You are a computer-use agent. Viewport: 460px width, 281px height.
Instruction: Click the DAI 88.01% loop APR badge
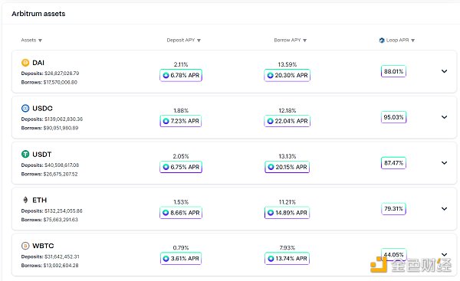(393, 71)
